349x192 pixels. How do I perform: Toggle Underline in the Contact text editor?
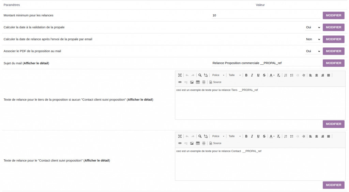(258, 136)
